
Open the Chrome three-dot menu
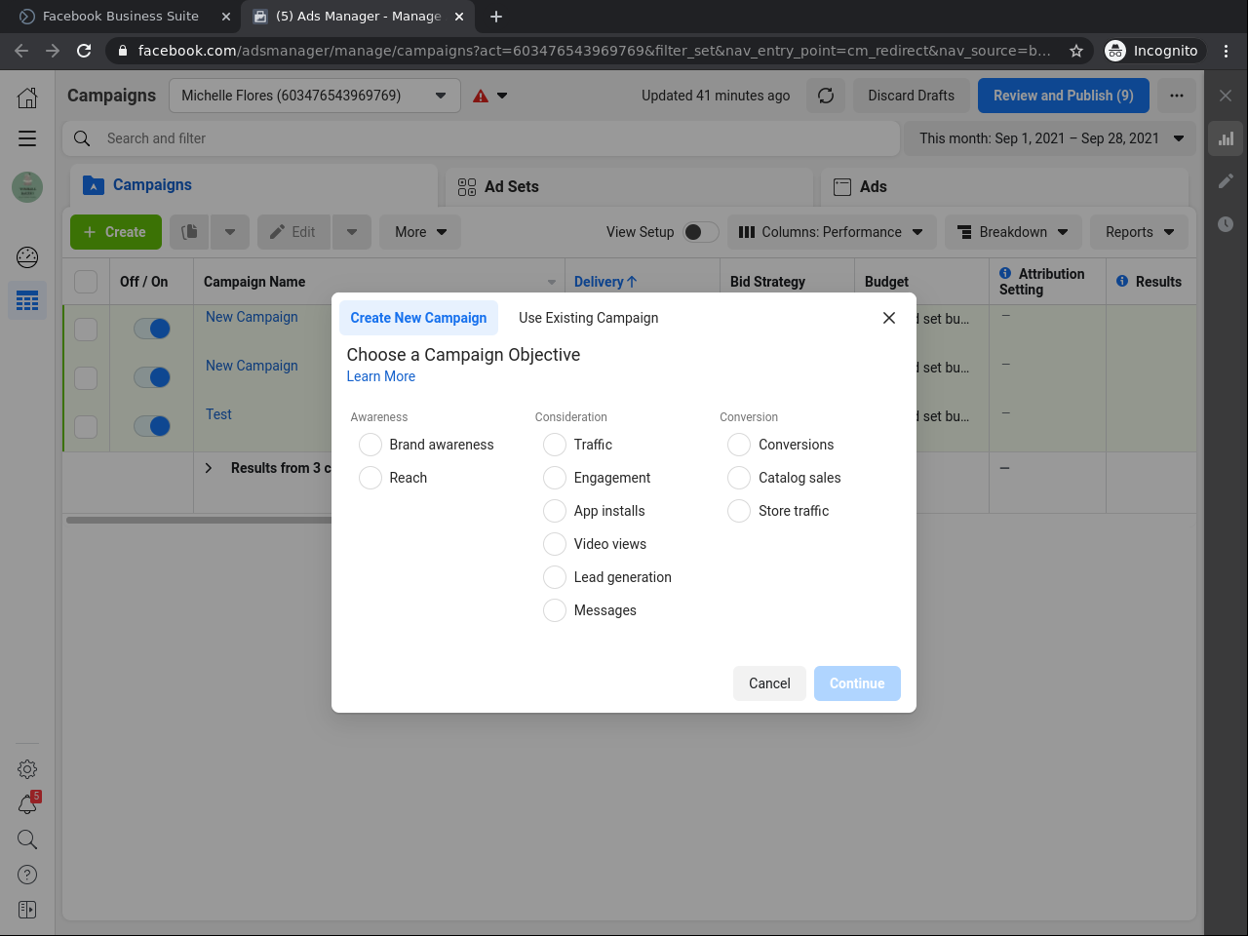point(1227,51)
